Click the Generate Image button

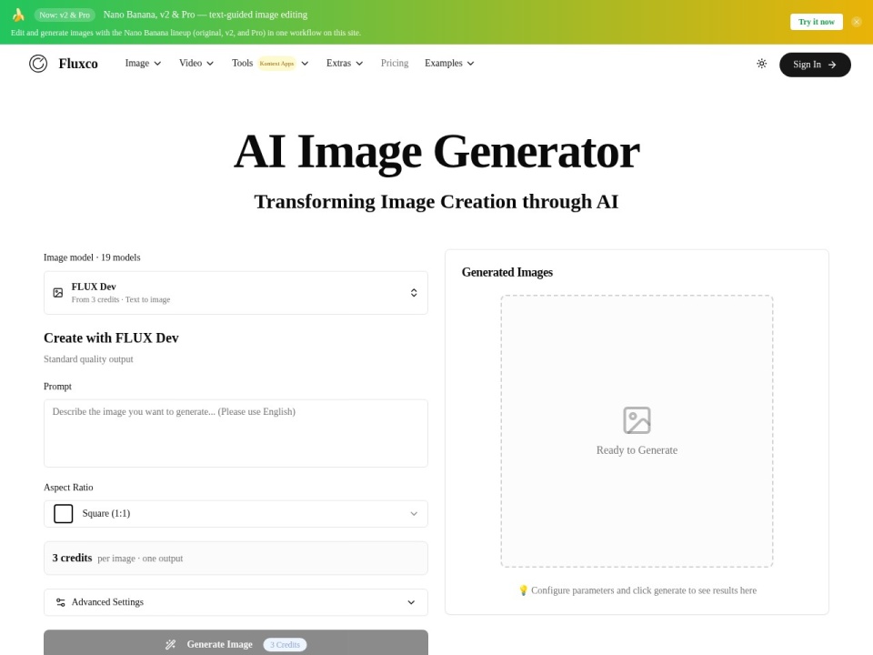236,644
